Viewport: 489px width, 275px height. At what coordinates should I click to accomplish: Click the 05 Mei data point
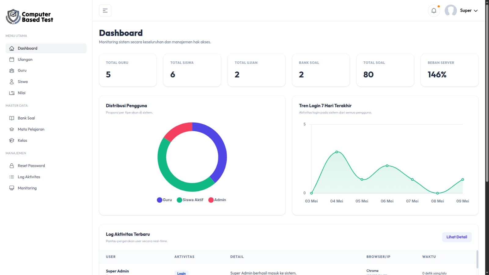362,179
